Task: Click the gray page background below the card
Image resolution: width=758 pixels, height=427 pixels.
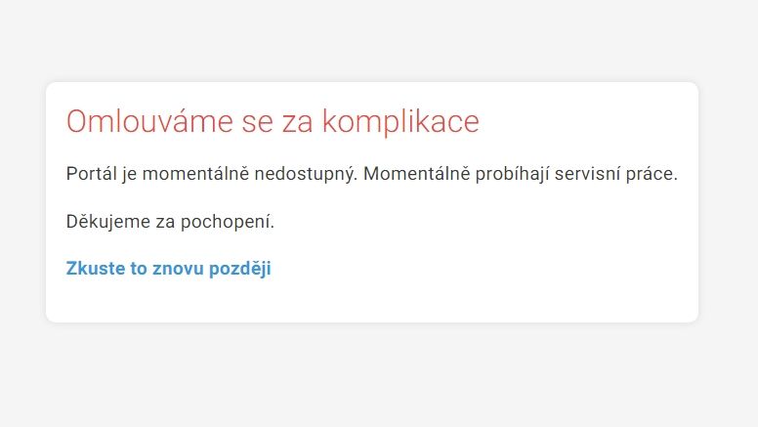Action: [379, 375]
